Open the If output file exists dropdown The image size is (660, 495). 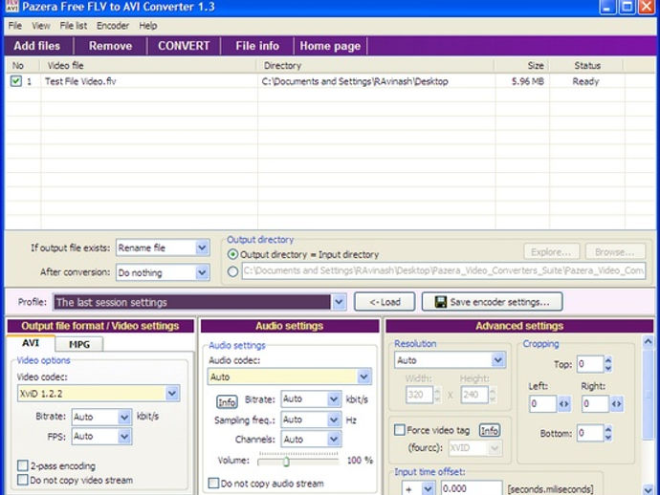tap(202, 247)
